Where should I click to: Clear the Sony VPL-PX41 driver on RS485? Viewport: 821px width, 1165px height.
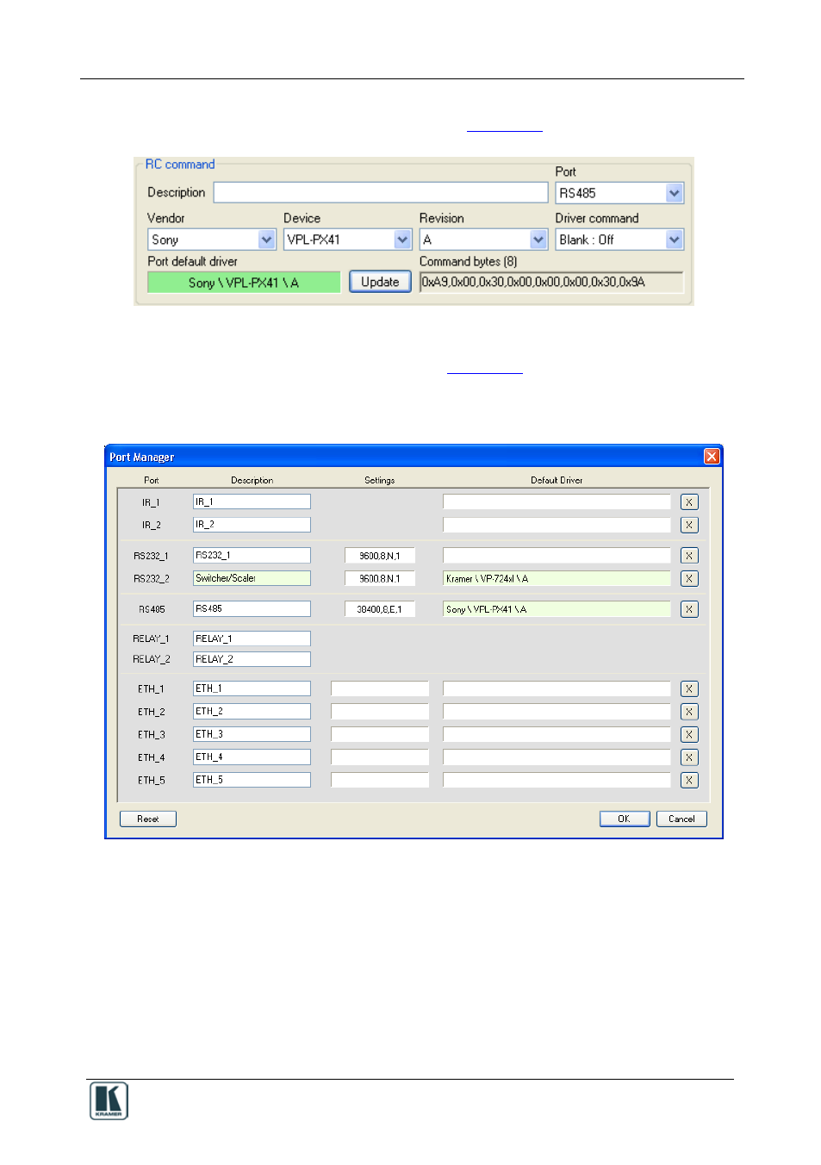click(689, 609)
